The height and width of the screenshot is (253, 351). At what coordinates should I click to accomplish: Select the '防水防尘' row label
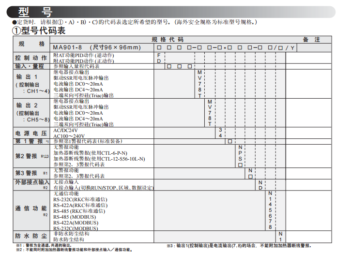31,236
